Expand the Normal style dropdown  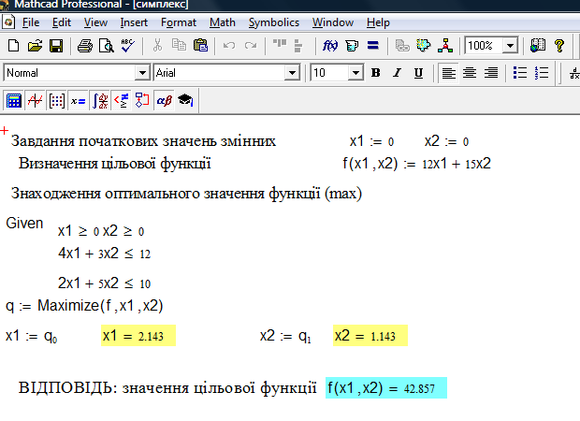click(x=142, y=73)
